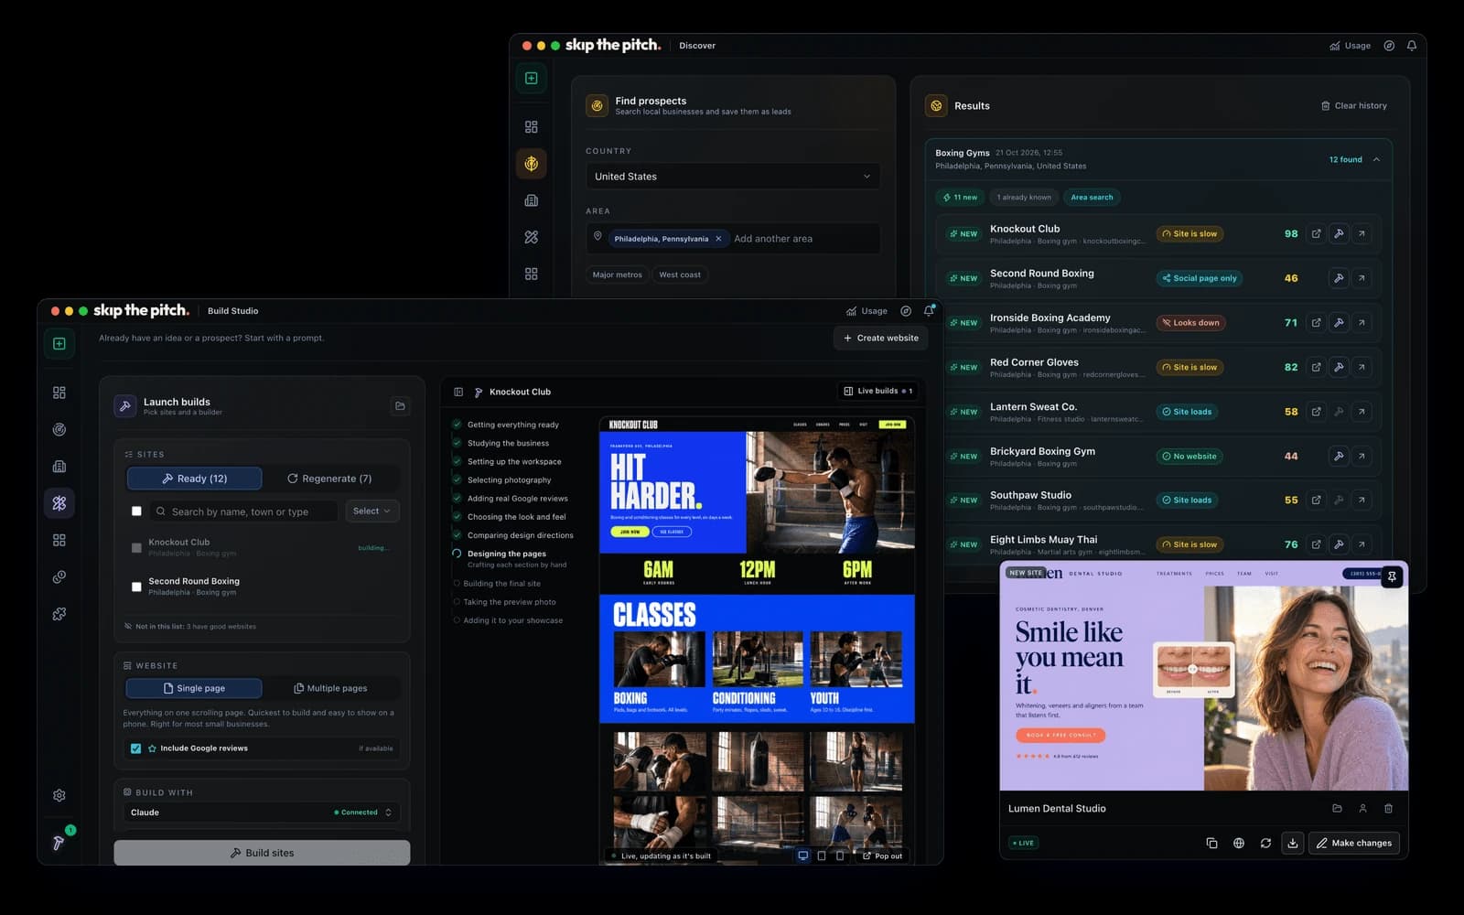Open the folder icon in Launch builds panel
The height and width of the screenshot is (915, 1464).
tap(400, 405)
